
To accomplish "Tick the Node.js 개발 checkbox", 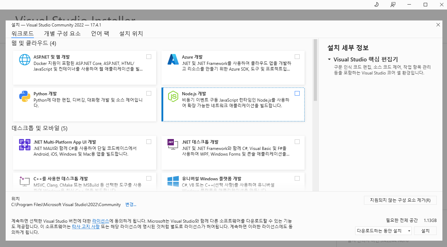I will click(x=297, y=93).
